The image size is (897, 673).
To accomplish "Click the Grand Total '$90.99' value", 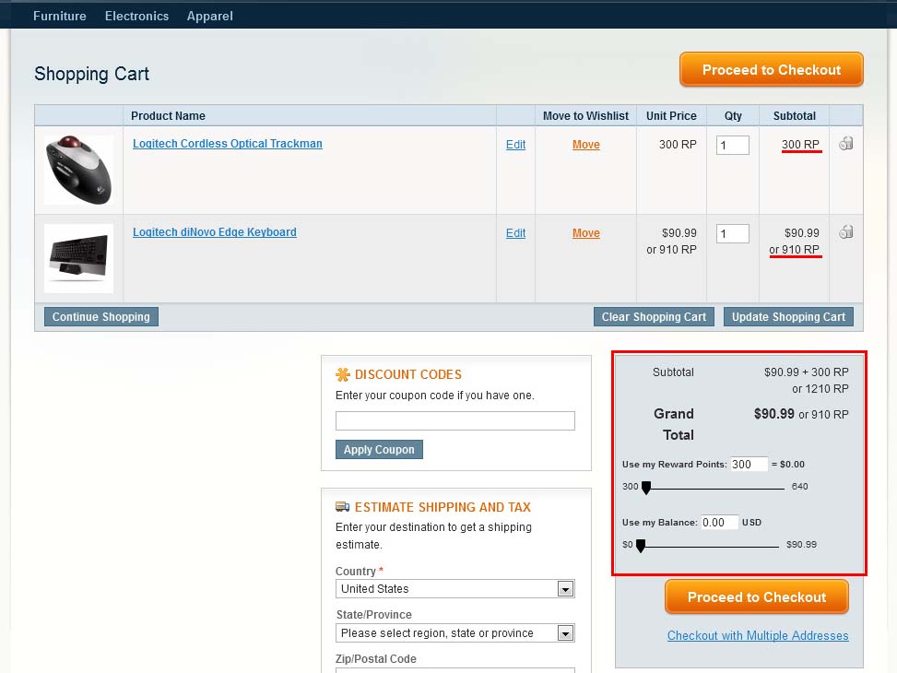I will coord(773,414).
